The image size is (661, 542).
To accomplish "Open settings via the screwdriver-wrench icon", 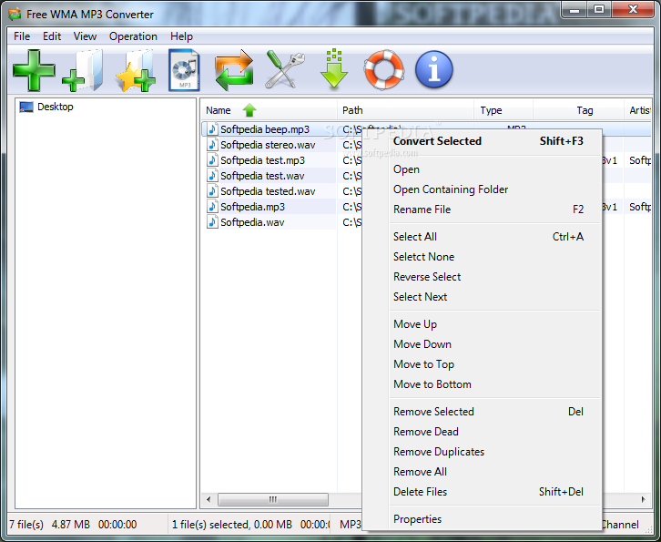I will 285,69.
